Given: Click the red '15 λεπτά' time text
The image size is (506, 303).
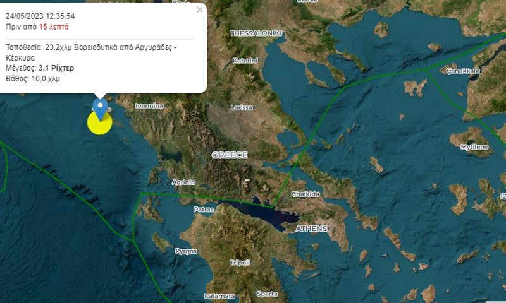Looking at the screenshot, I should point(54,27).
